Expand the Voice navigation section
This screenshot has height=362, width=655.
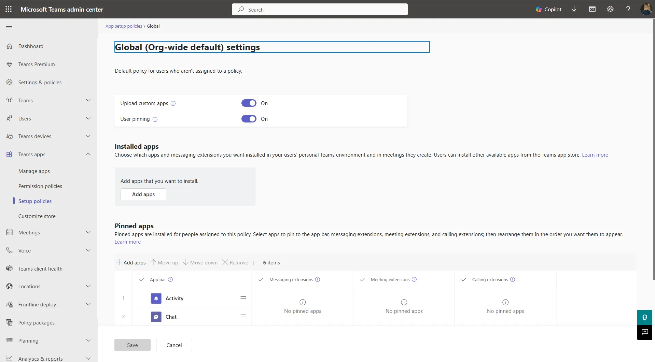[x=88, y=250]
